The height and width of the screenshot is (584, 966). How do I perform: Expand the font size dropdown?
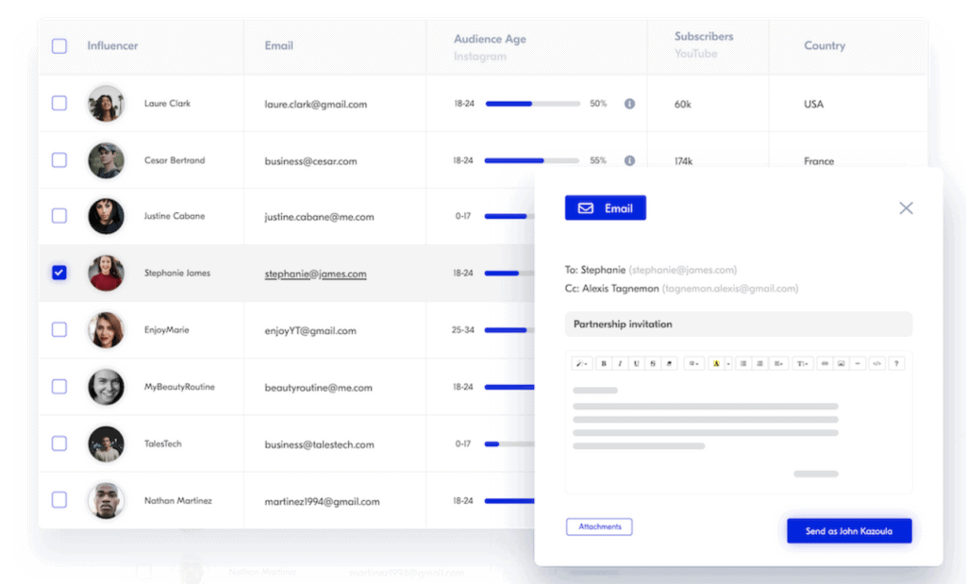pyautogui.click(x=694, y=363)
